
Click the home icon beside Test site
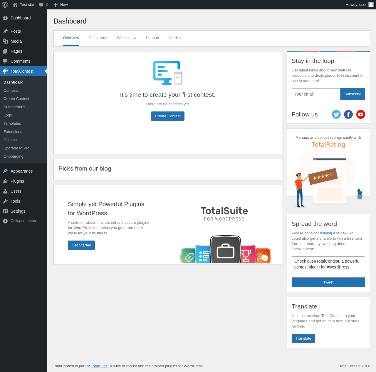click(x=15, y=5)
